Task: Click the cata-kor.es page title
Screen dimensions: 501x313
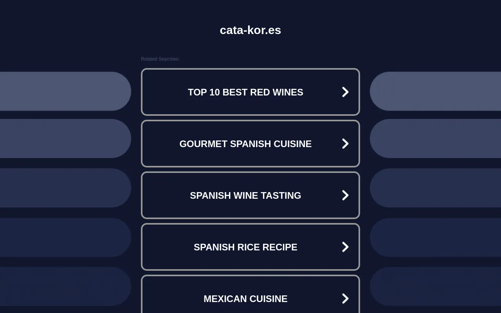Action: (250, 30)
